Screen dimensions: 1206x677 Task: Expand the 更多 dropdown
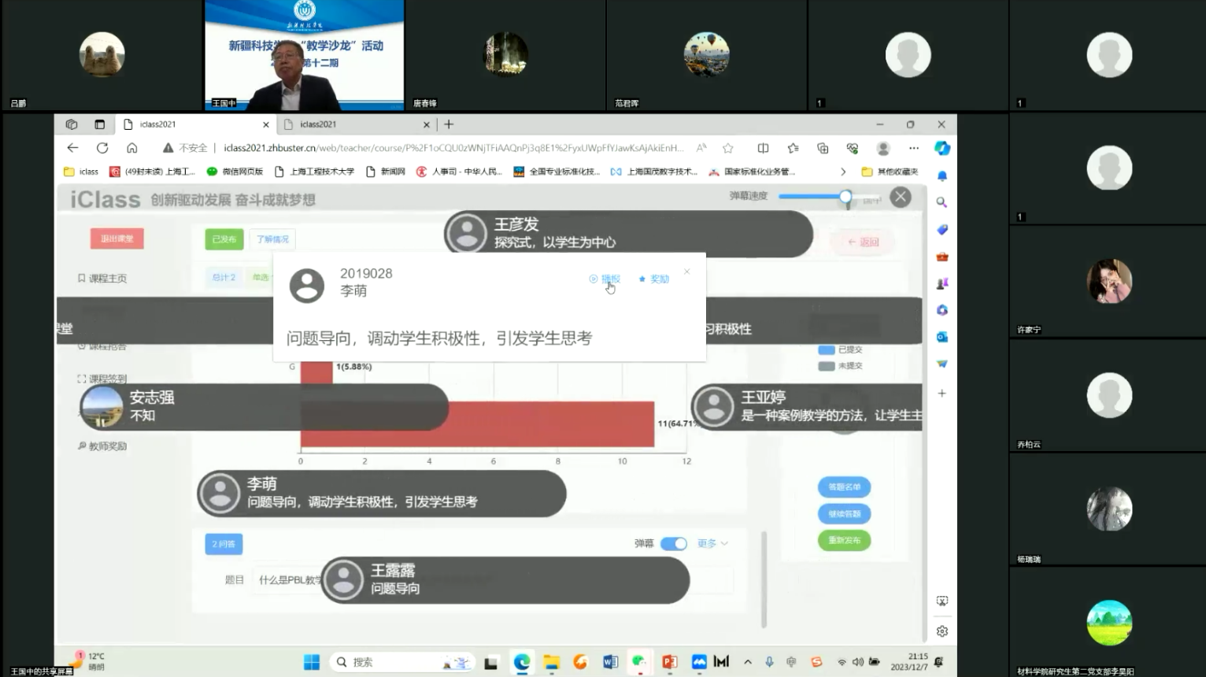tap(712, 544)
